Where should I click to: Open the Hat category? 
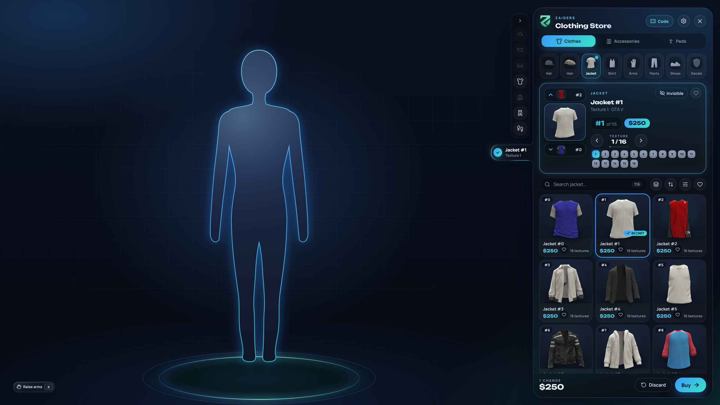[x=549, y=66]
